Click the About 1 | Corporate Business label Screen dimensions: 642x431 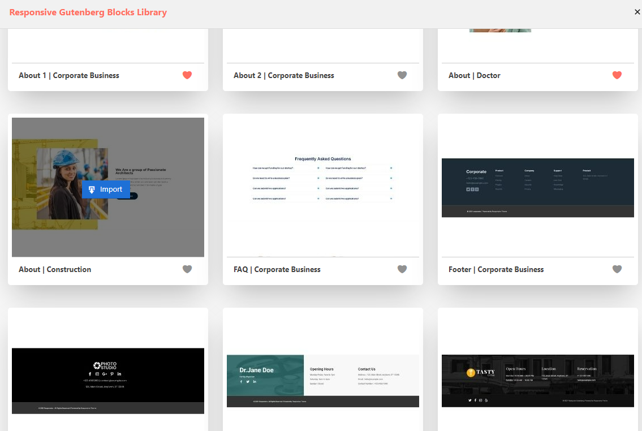point(69,75)
